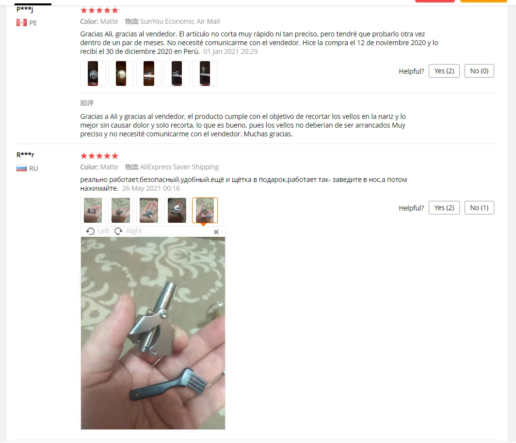Screen dimensions: 516x443
Task: Click the Peru flag icon next to PE
Action: click(21, 23)
